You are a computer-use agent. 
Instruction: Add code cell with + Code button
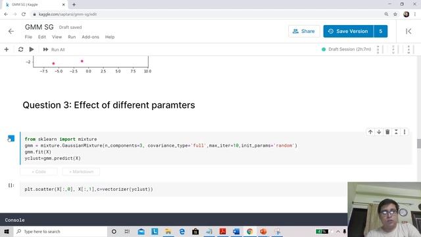coord(39,171)
